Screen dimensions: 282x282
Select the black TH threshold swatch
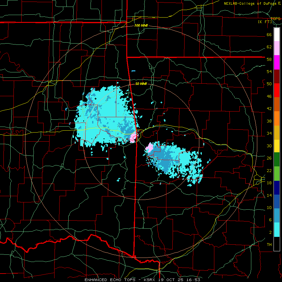pyautogui.click(x=277, y=244)
